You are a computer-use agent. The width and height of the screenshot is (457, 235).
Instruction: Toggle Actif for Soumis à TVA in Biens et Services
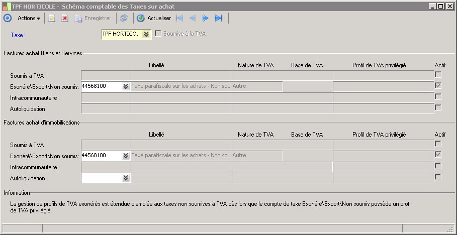438,74
